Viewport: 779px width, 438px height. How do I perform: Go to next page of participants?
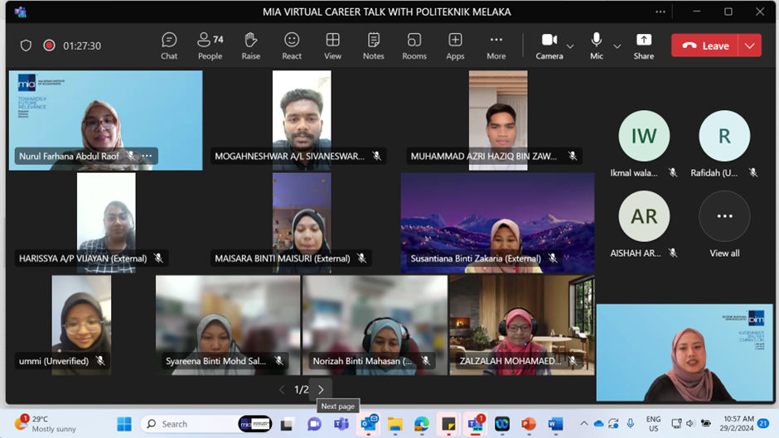tap(322, 389)
